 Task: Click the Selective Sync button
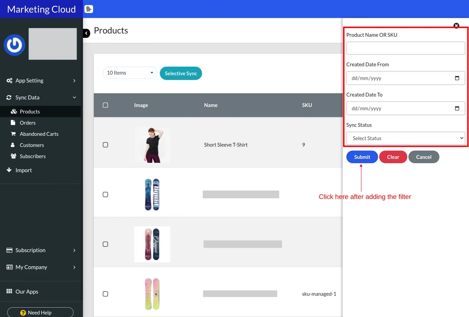click(x=181, y=73)
